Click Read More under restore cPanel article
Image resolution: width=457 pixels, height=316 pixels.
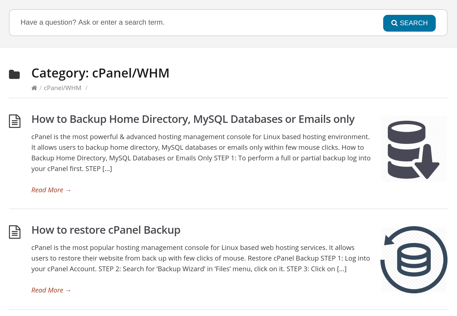(51, 290)
